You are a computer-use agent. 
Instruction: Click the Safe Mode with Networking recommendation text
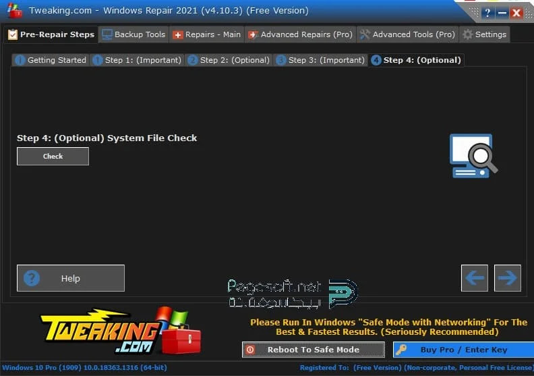tap(388, 327)
